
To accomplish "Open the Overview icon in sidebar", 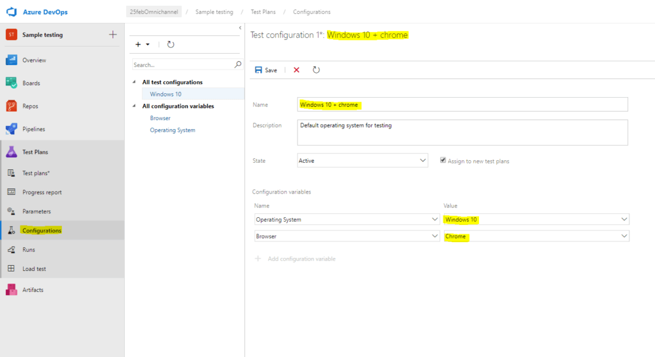I will point(12,60).
